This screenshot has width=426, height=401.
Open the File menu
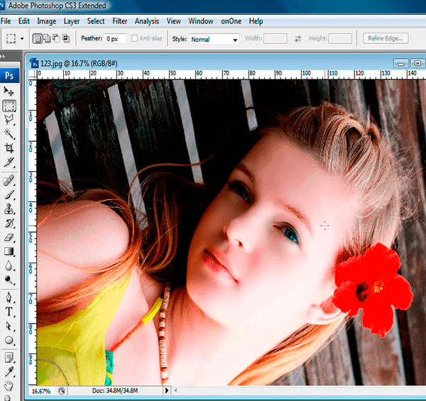(x=6, y=21)
